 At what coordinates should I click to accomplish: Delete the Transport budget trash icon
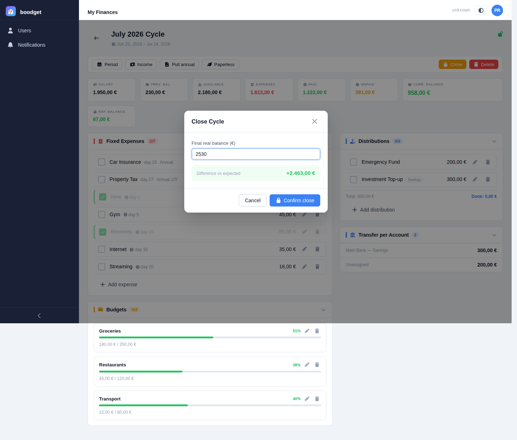click(317, 399)
